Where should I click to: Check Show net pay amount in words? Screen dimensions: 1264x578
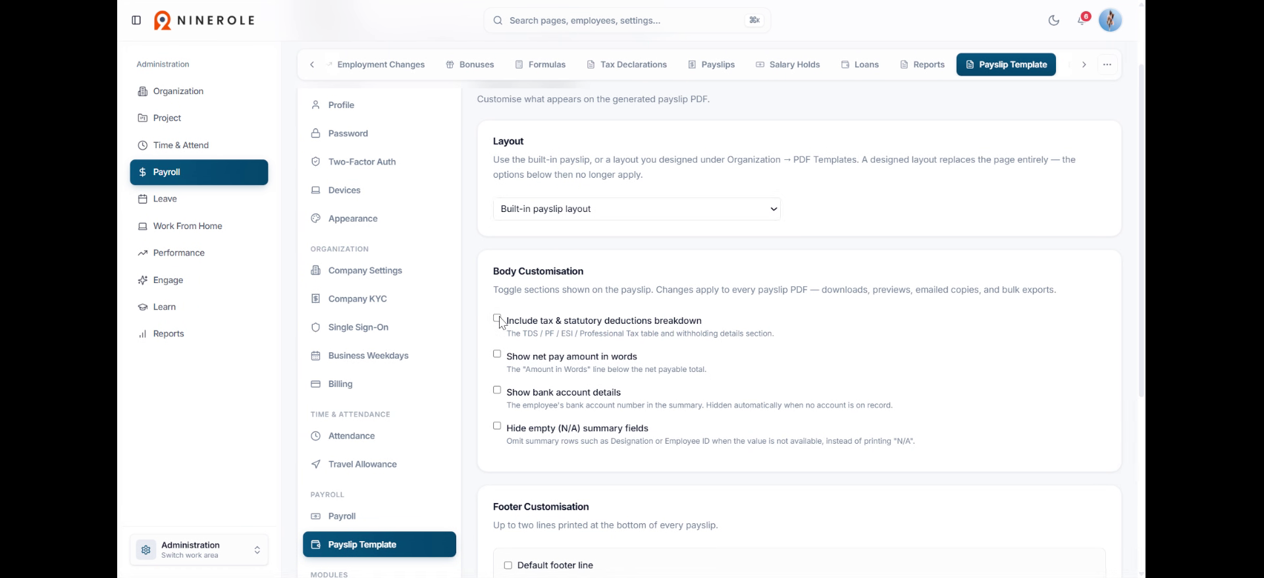click(497, 354)
